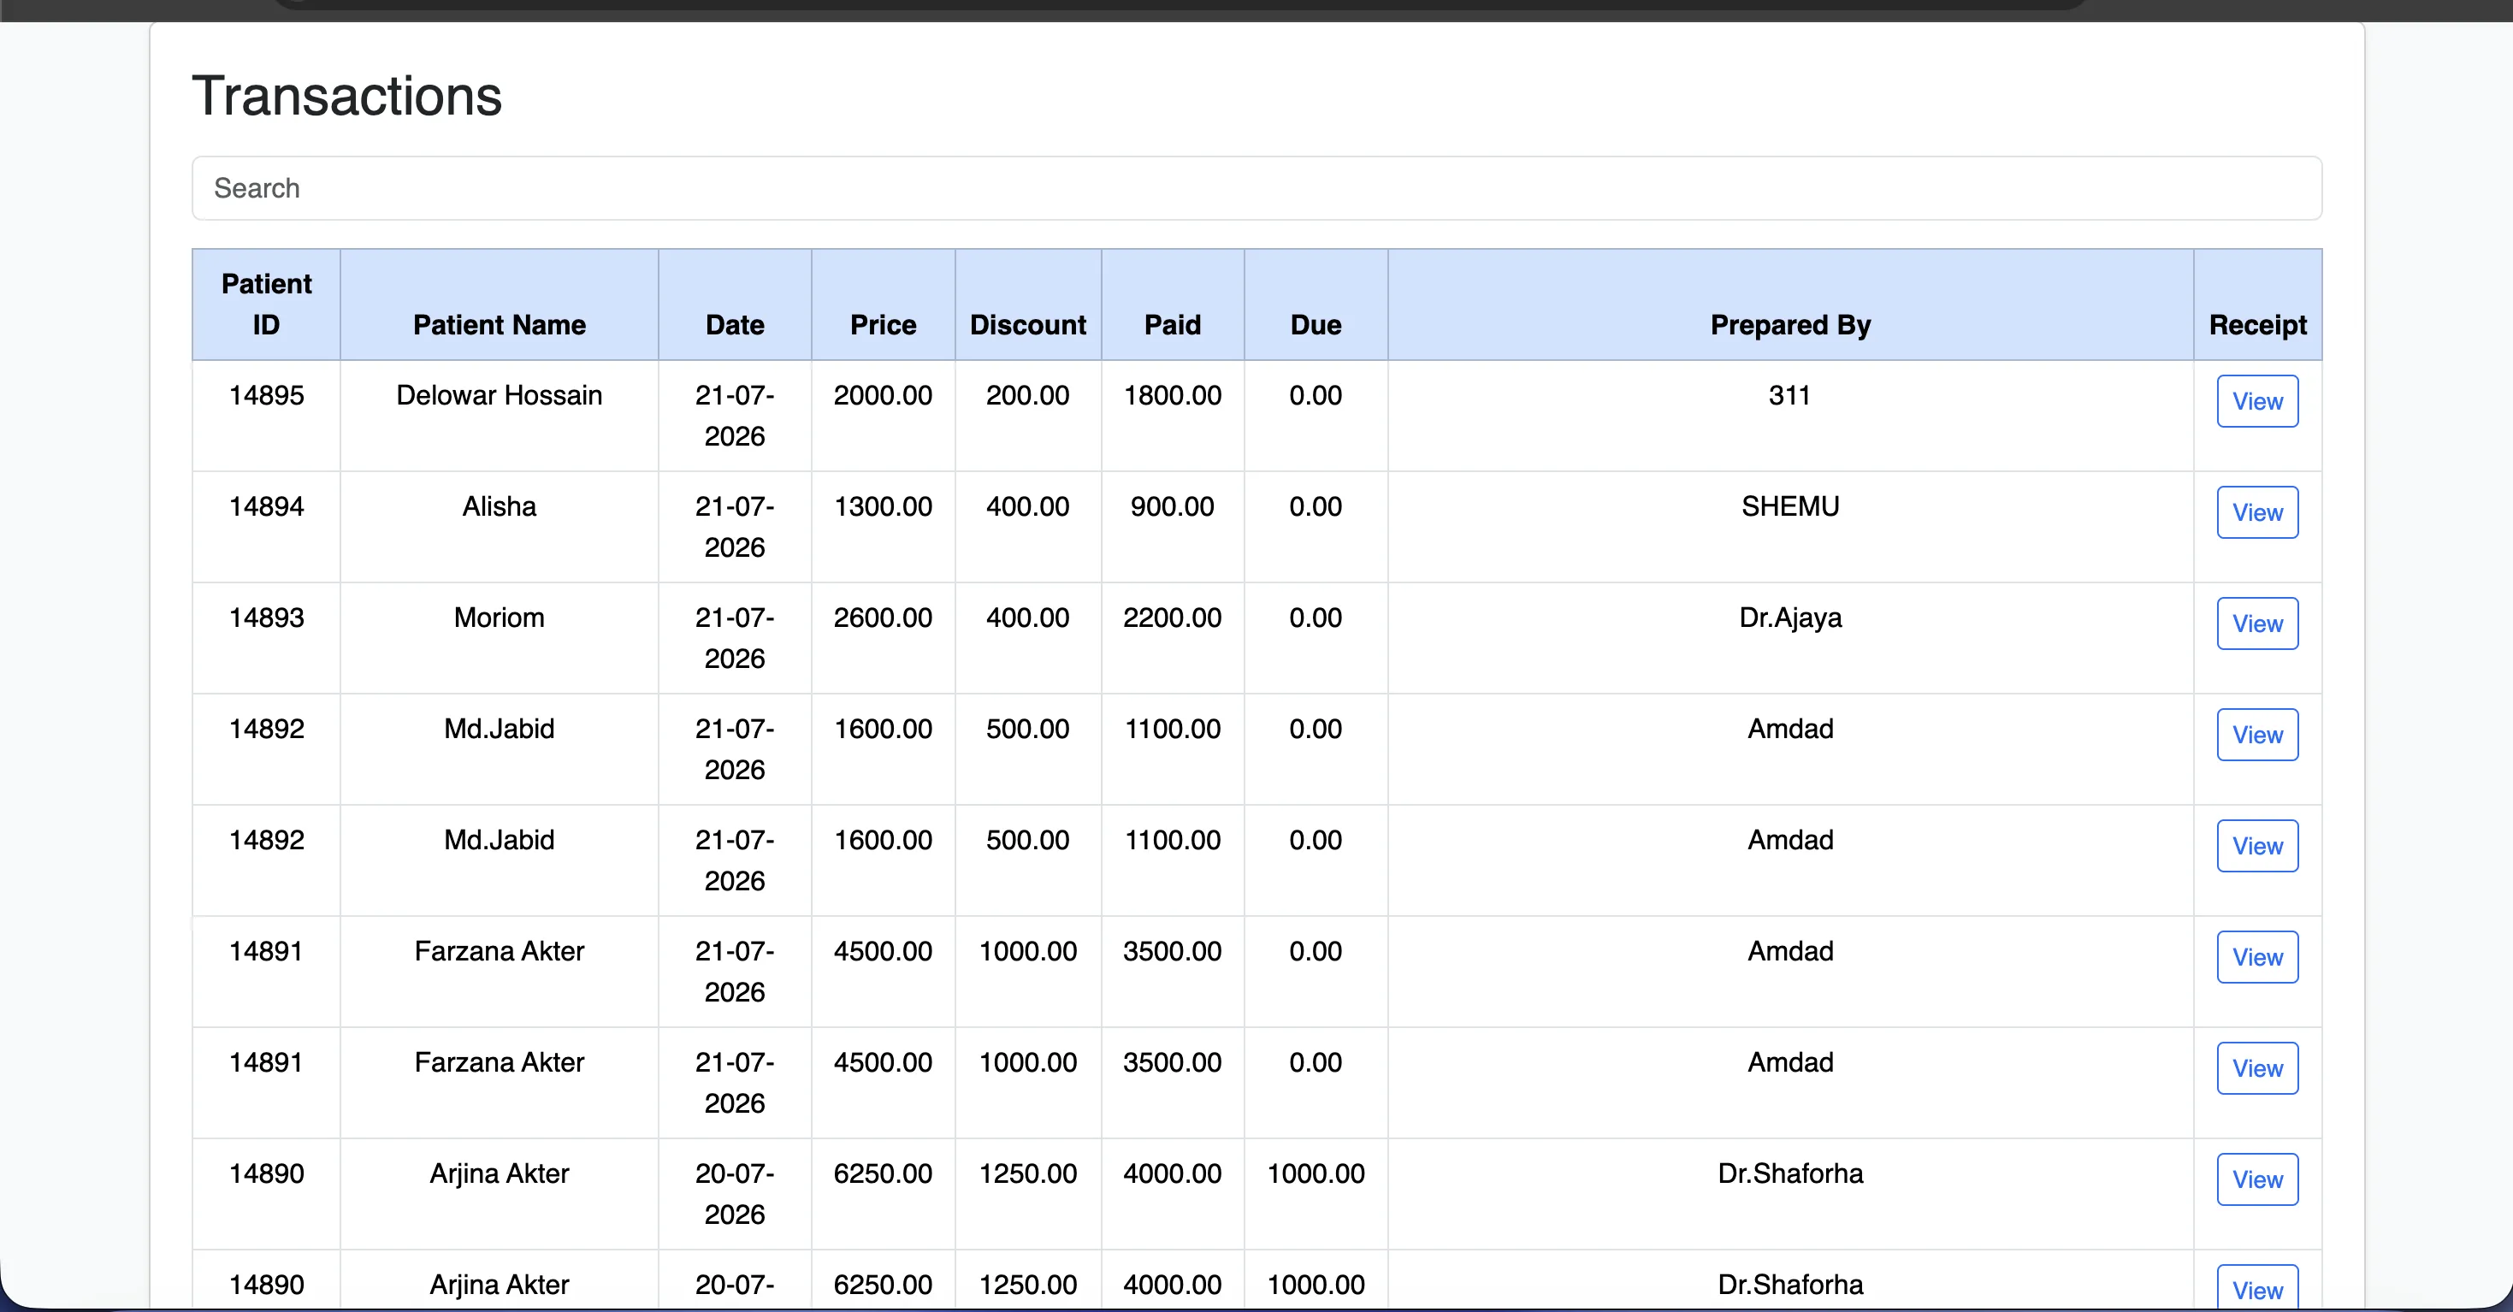Click the prepared-by value 311
The height and width of the screenshot is (1312, 2513).
pyautogui.click(x=1790, y=395)
